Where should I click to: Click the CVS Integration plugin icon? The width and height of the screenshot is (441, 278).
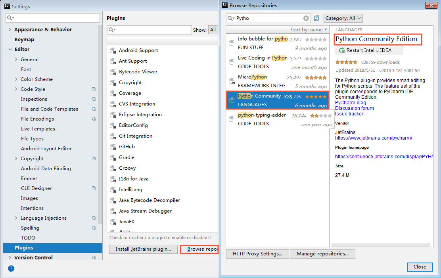click(x=113, y=104)
